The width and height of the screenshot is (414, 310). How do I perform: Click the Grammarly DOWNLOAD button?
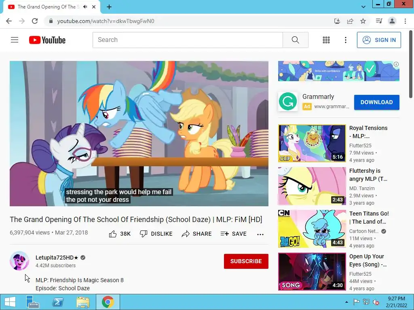click(376, 102)
